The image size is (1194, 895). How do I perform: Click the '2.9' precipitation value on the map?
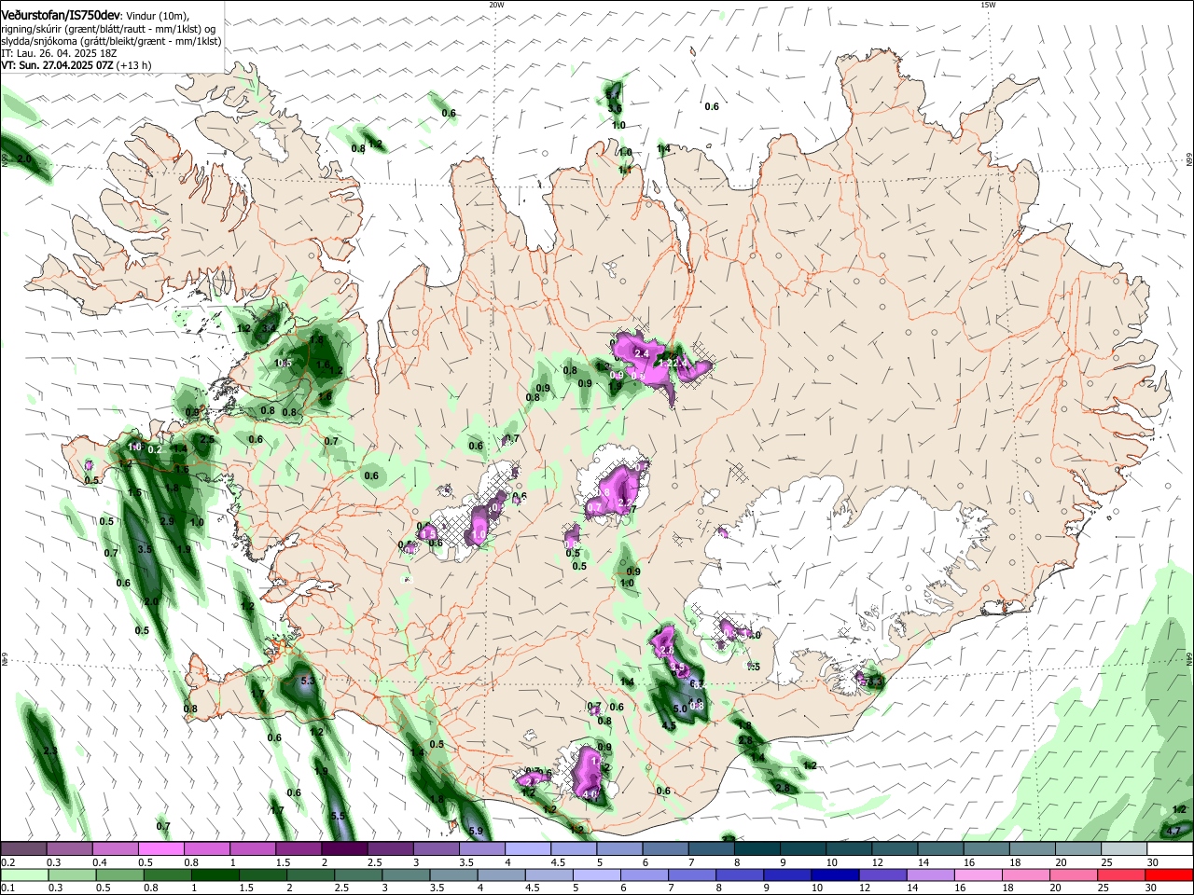pos(167,520)
